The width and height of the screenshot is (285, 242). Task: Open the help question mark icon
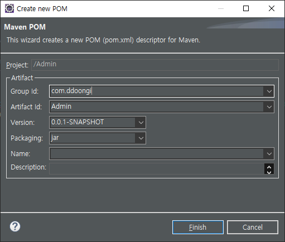tap(15, 226)
